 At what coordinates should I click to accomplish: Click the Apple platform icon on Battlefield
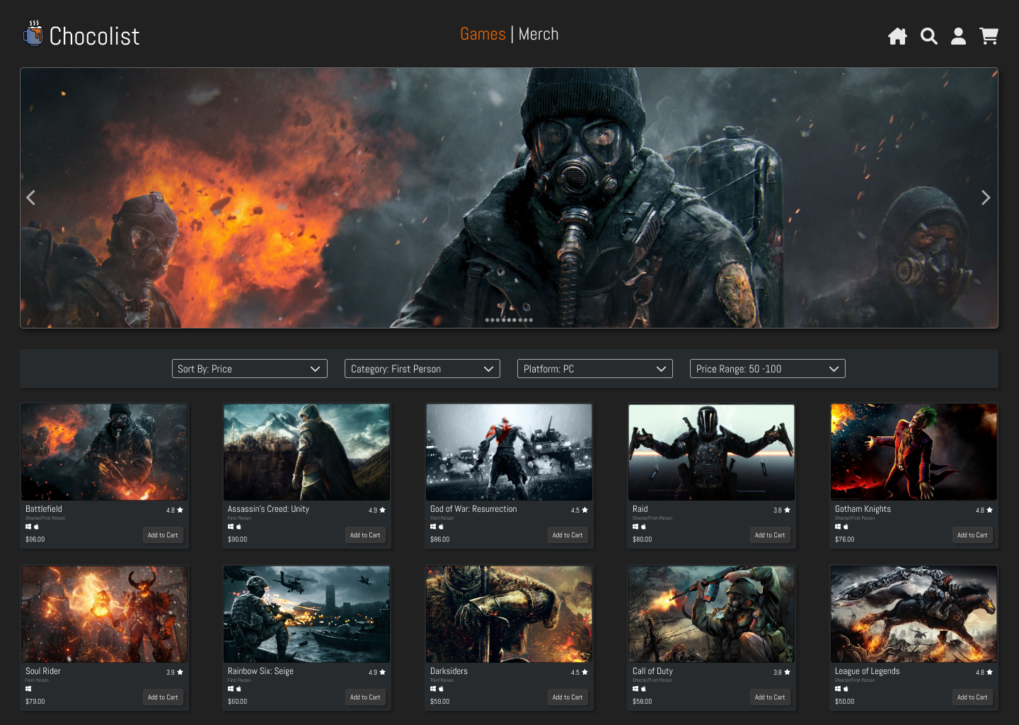(x=36, y=527)
